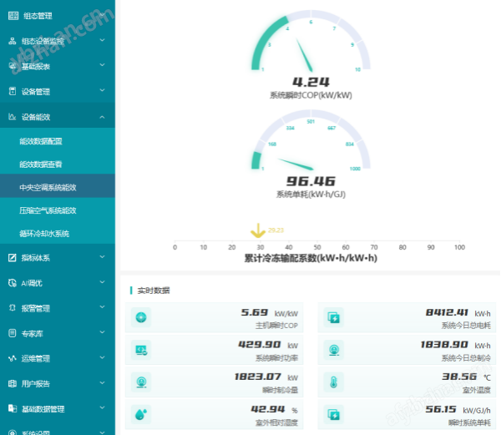Click the 429.90 kW value

[260, 344]
